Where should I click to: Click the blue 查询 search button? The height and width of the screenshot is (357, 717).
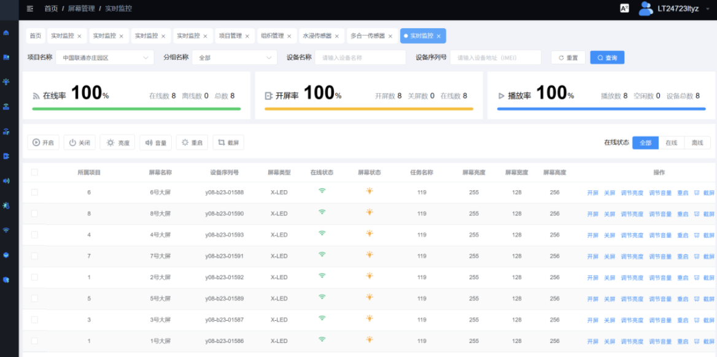tap(607, 58)
